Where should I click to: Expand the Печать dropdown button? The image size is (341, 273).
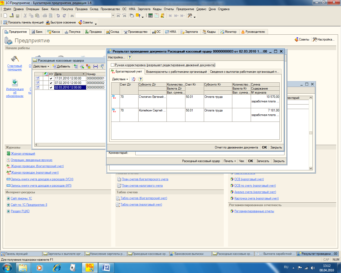pyautogui.click(x=230, y=161)
